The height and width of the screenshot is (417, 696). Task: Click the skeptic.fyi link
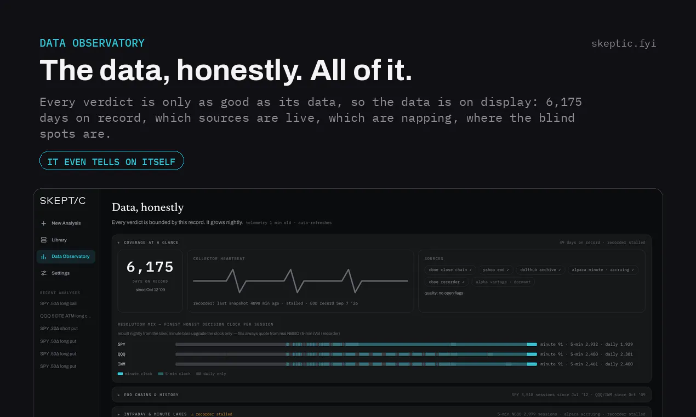click(624, 43)
